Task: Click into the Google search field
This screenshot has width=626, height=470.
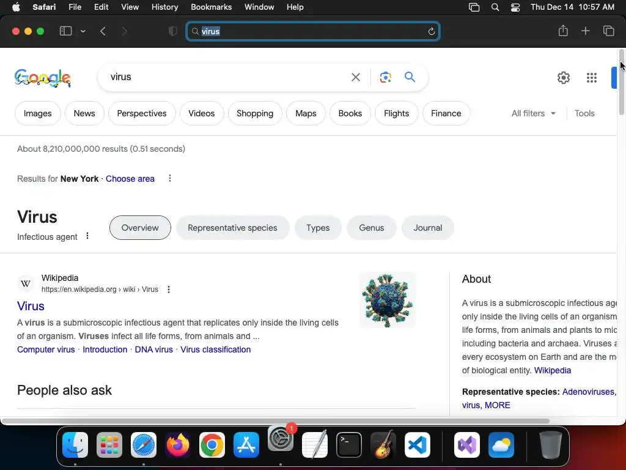Action: (x=226, y=76)
